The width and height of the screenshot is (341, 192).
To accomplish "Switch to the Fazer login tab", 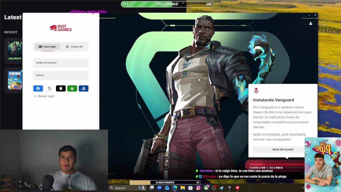I will point(47,47).
